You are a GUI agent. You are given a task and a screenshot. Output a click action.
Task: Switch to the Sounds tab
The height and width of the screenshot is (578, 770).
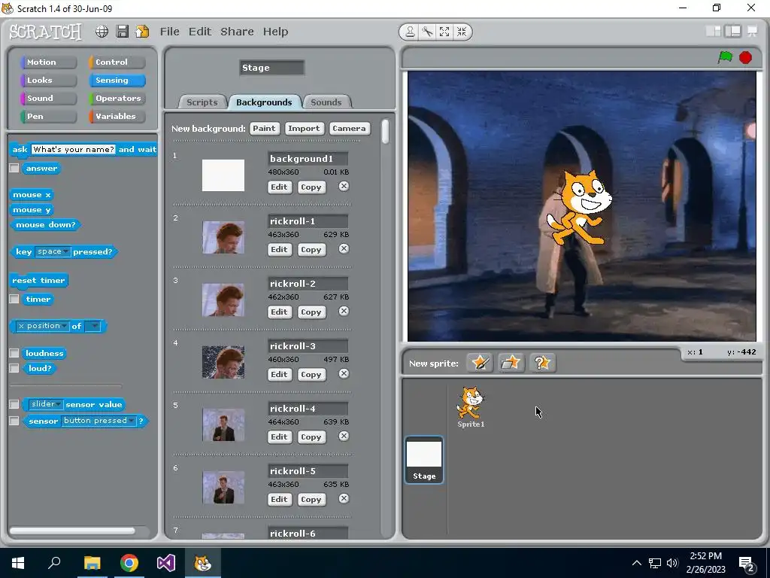[x=326, y=102]
